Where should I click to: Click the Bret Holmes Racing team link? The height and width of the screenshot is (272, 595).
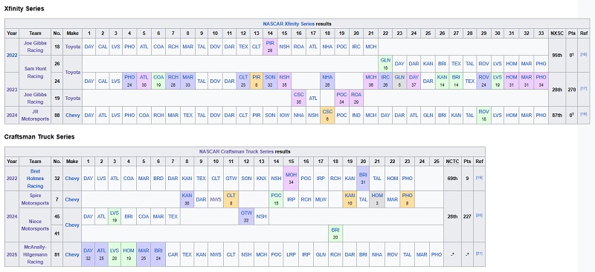tap(35, 179)
